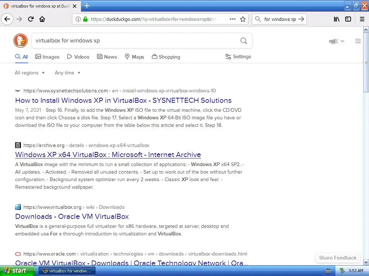Click DuckDuckGo search magnifier button
This screenshot has height=276, width=369.
(x=244, y=41)
